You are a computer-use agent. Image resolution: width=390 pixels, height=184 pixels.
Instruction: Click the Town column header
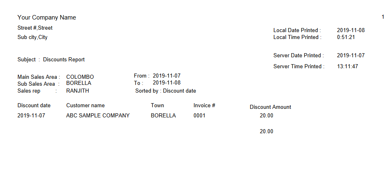pyautogui.click(x=157, y=106)
